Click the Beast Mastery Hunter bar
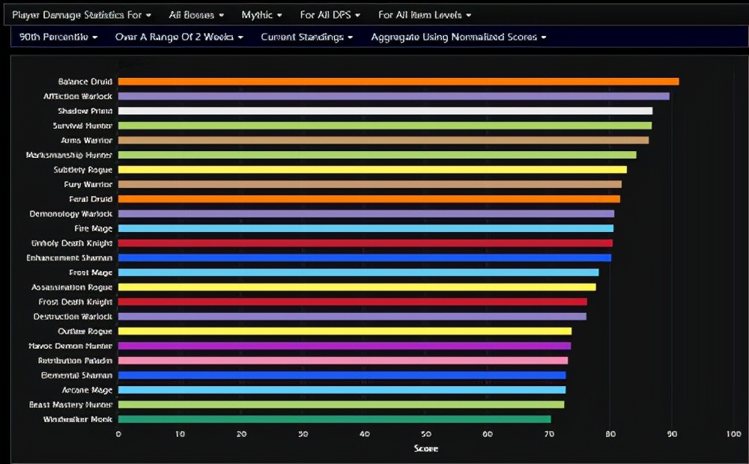Viewport: 749px width, 464px height. pyautogui.click(x=341, y=405)
